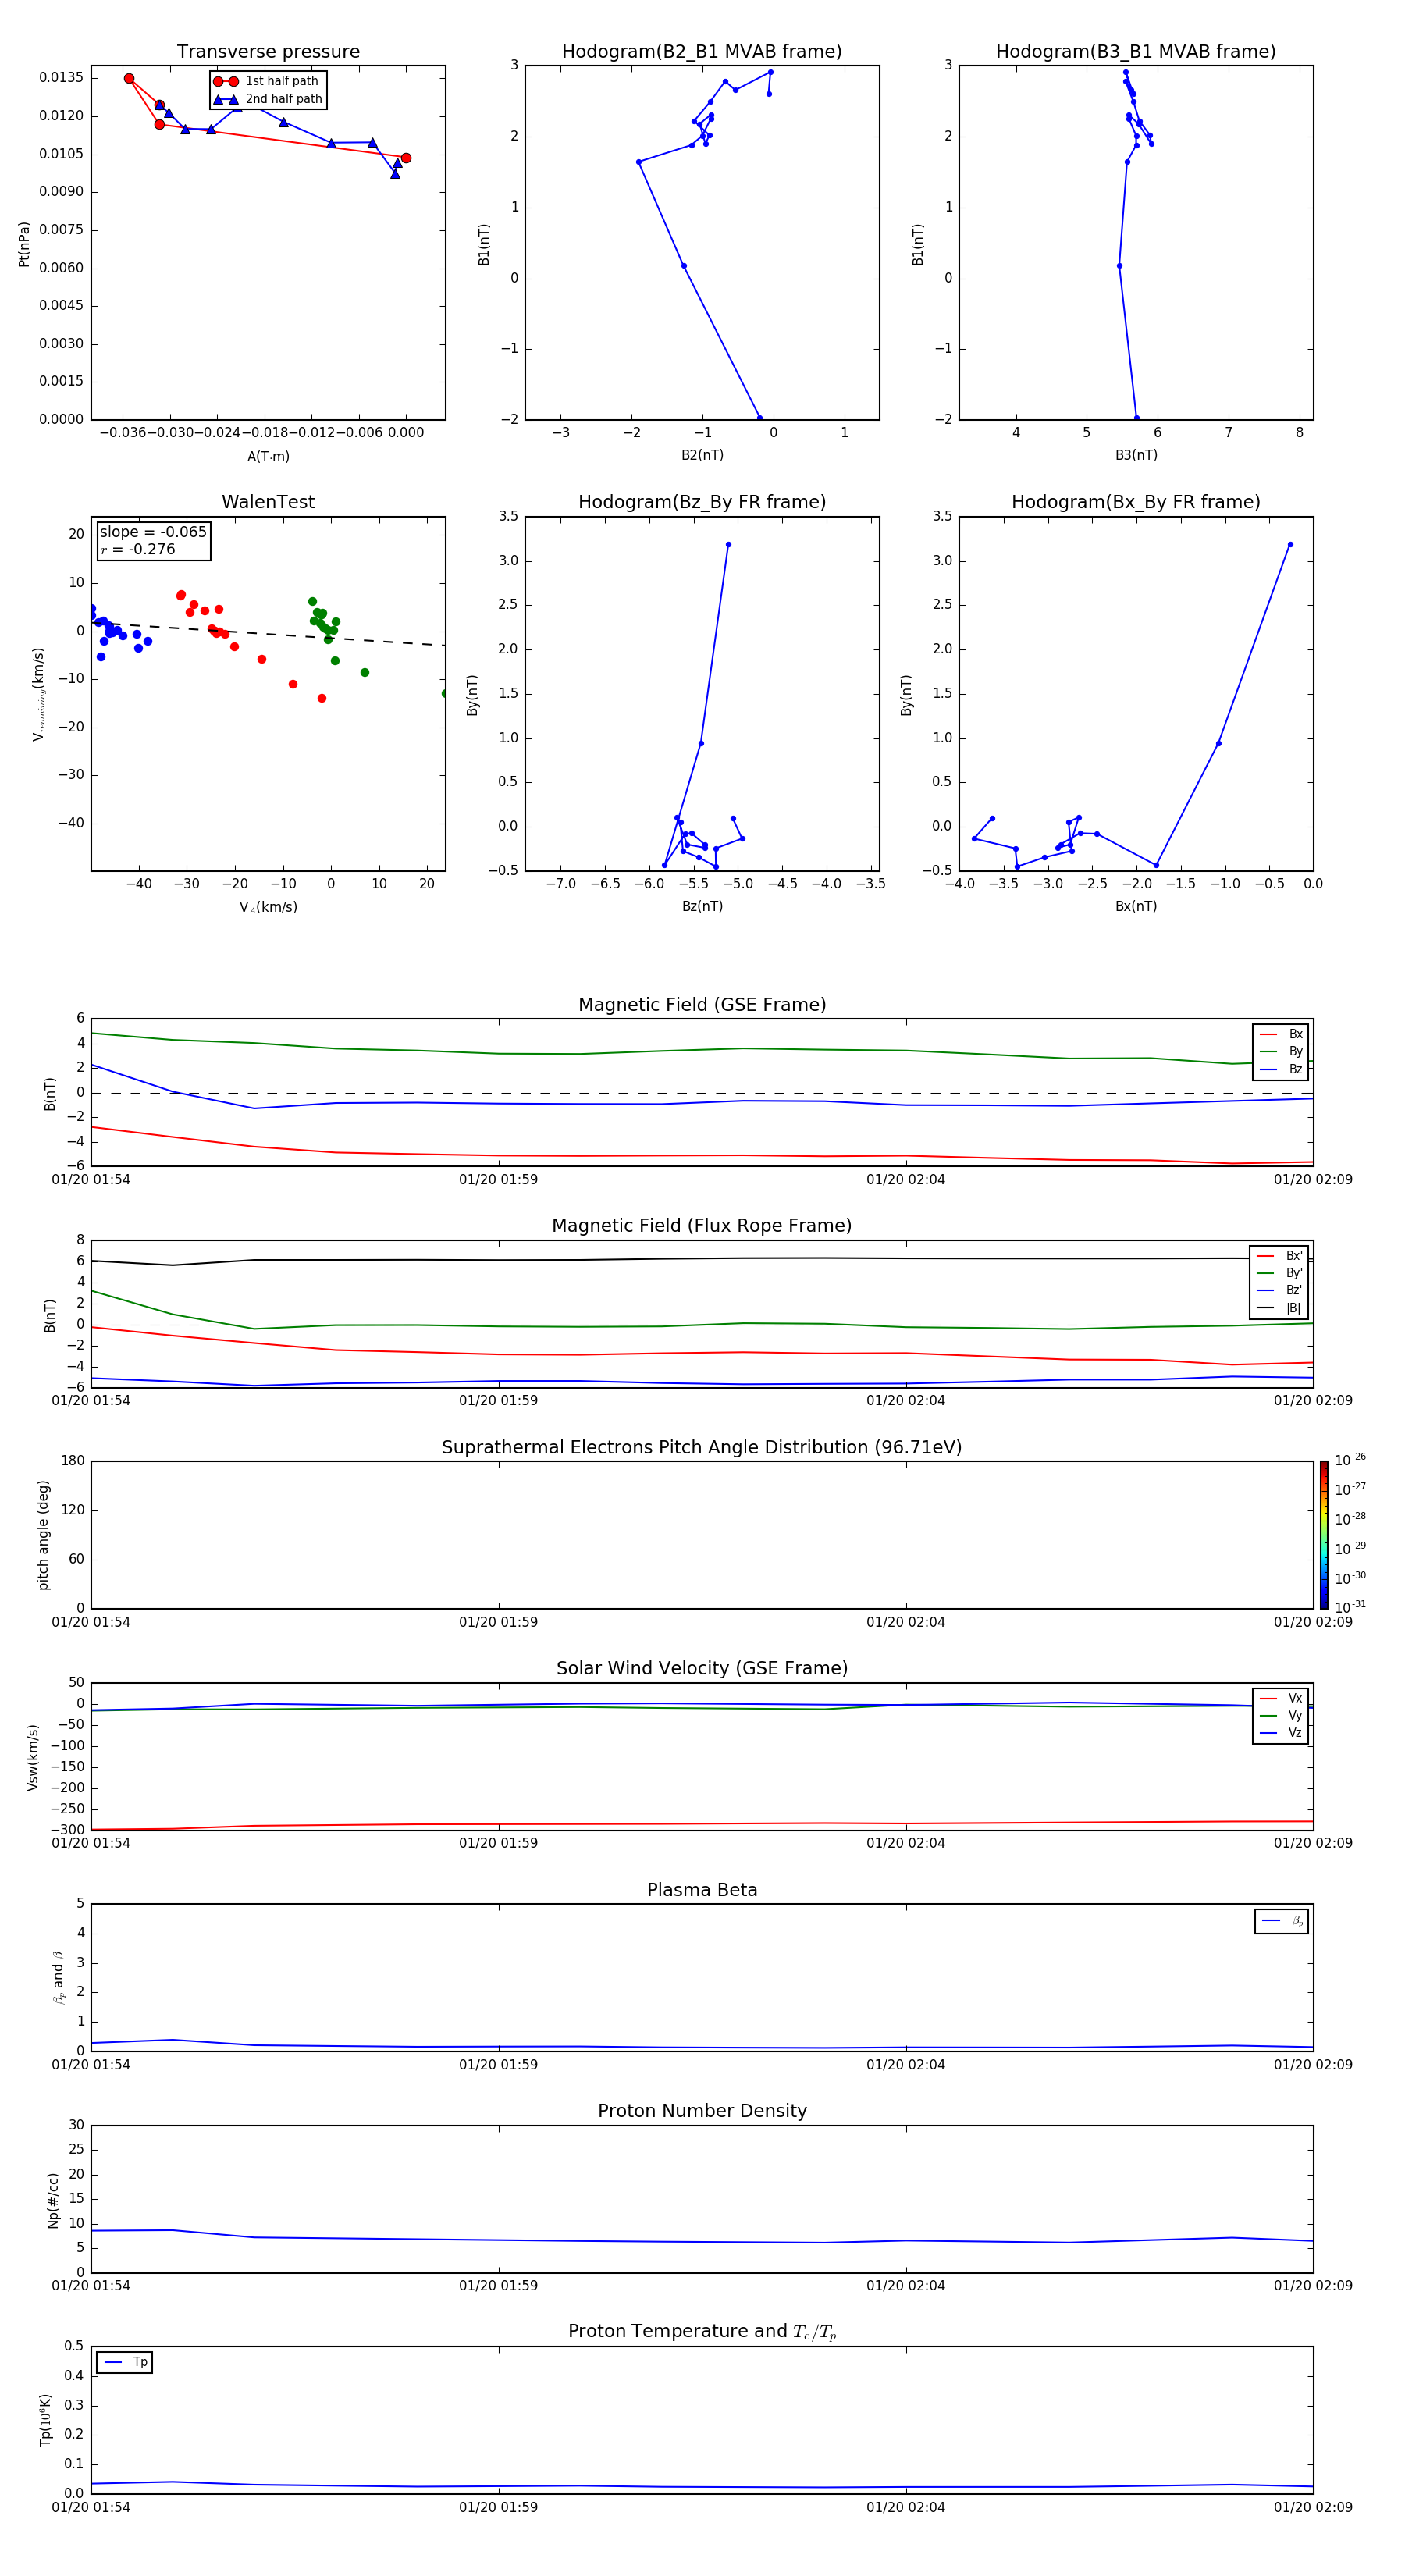Screen dimensions: 1405x2576
Task: Select Vz in the solar wind velocity legend
Action: 1281,1732
